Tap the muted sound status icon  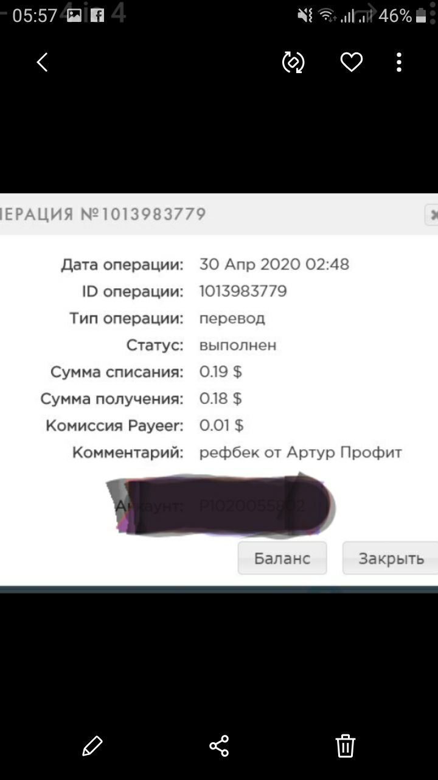coord(305,15)
